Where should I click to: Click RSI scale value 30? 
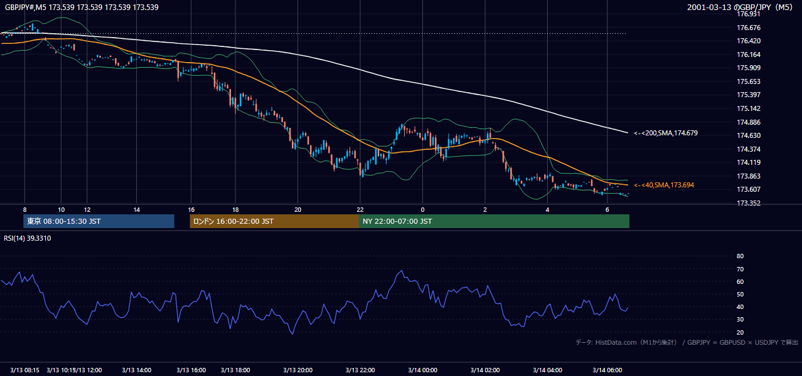point(741,320)
